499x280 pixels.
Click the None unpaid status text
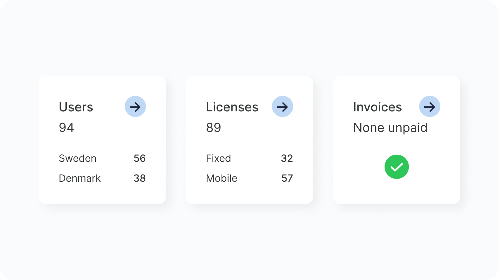[x=390, y=128]
